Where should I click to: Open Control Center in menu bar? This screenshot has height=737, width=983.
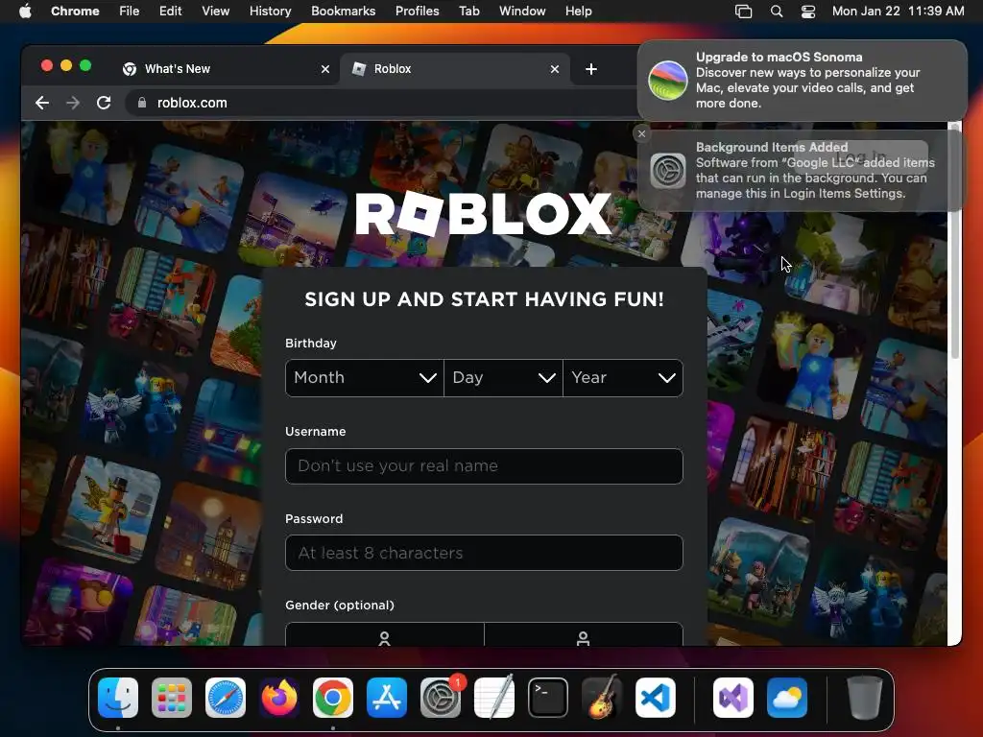tap(808, 12)
